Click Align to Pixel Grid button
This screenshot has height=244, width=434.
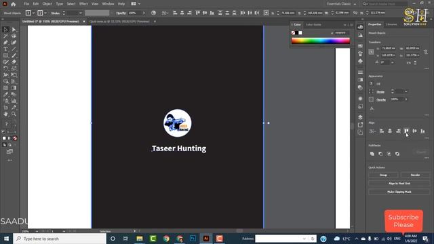click(x=399, y=183)
